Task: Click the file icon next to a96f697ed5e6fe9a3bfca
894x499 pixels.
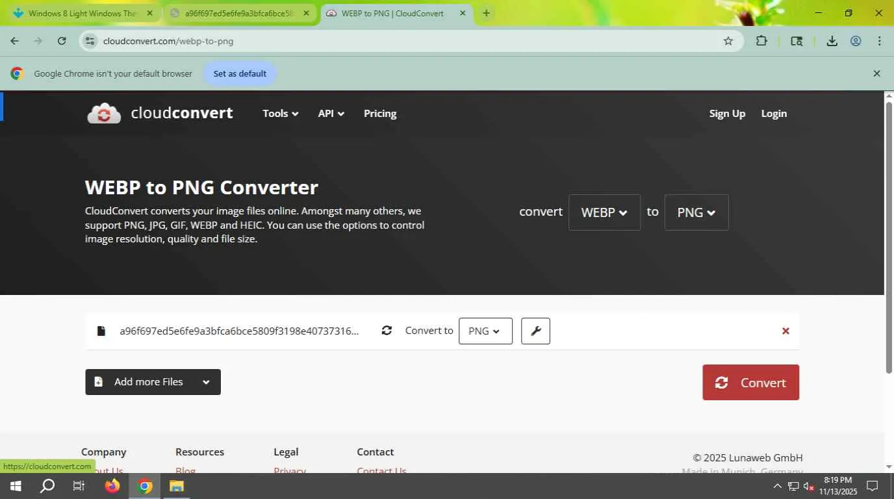Action: tap(101, 331)
